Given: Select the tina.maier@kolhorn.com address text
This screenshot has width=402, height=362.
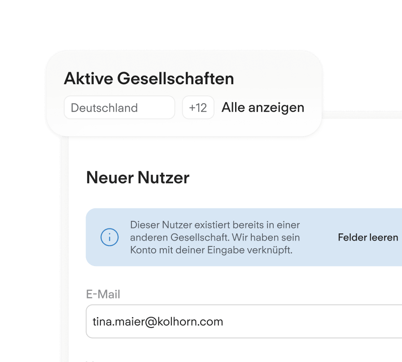Looking at the screenshot, I should point(157,322).
